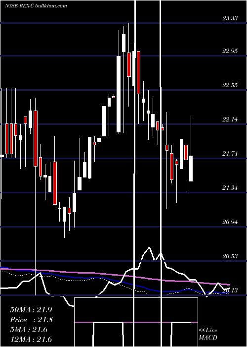Click the 22.55 price axis label

click(x=230, y=85)
